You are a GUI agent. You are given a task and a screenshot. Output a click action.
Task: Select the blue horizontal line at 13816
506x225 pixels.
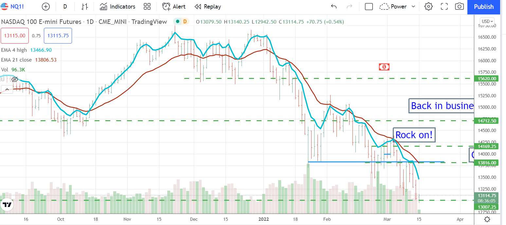click(x=376, y=162)
